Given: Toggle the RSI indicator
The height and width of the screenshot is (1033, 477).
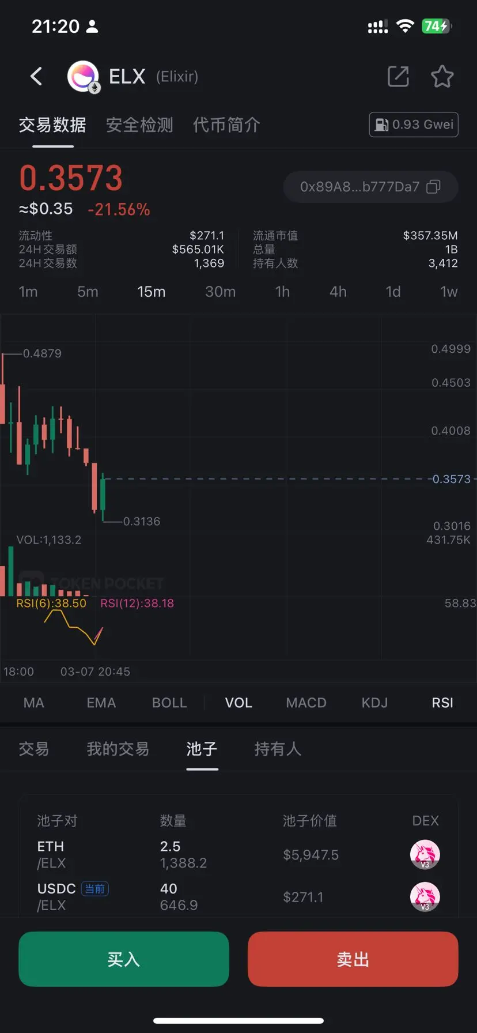Looking at the screenshot, I should 442,703.
